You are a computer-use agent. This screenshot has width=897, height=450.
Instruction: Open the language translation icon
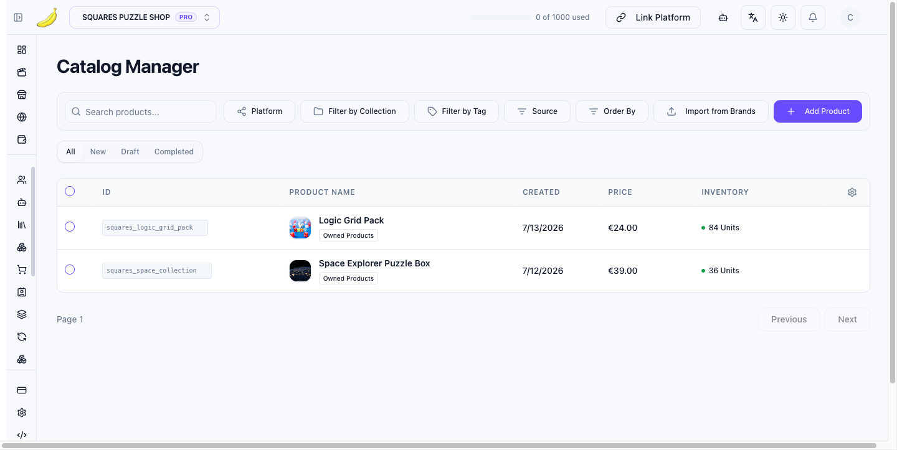point(753,17)
